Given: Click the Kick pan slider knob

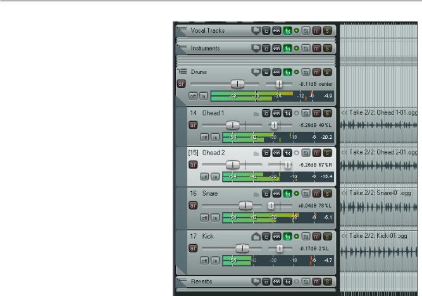Looking at the screenshot, I should [280, 249].
